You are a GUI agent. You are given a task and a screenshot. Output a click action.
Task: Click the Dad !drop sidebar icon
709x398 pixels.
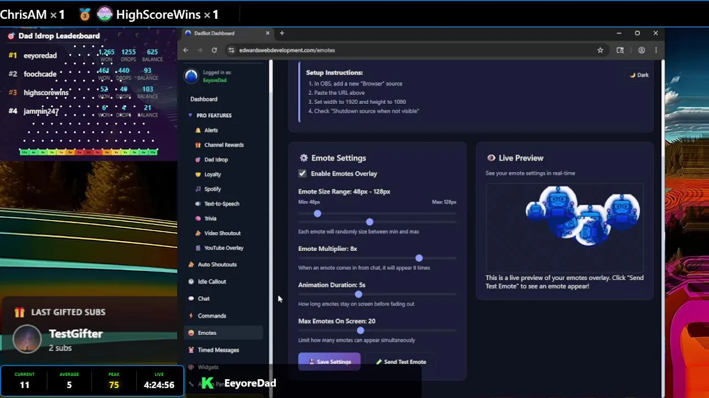pyautogui.click(x=198, y=160)
